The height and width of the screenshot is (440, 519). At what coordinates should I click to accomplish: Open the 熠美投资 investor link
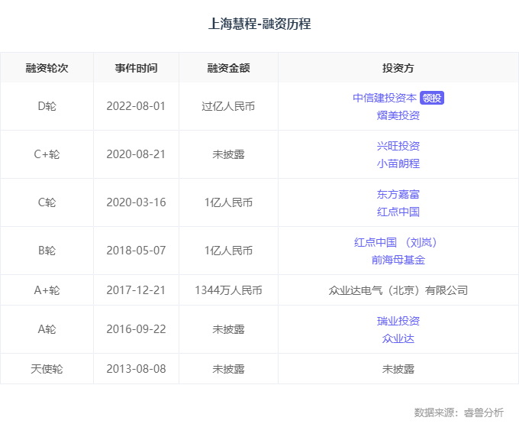(x=398, y=115)
